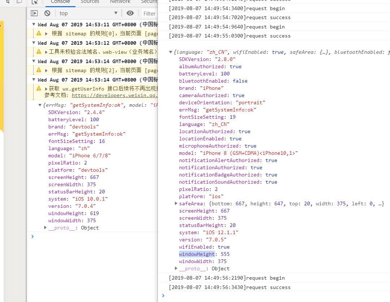Collapse the wx.getUserInfo 14:53:14 log group
Viewport: 390px width, 302px height.
point(34,79)
